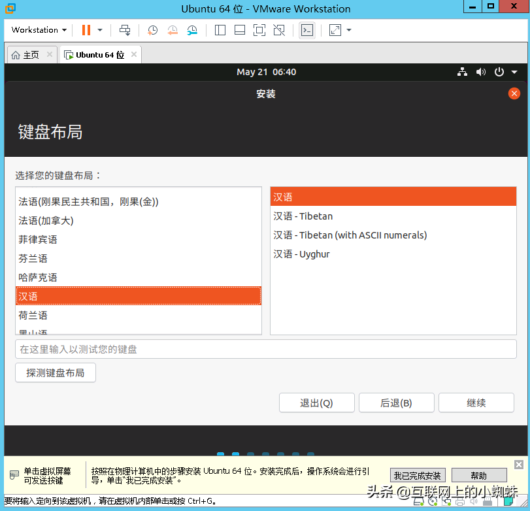Screen dimensions: 530x511
Task: Activate Unity mode icon
Action: pyautogui.click(x=279, y=30)
